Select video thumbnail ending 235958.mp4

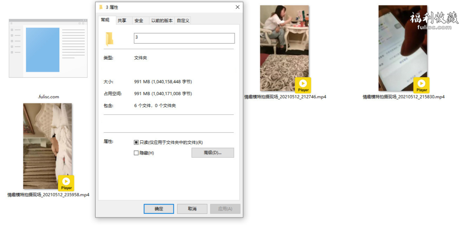47,146
